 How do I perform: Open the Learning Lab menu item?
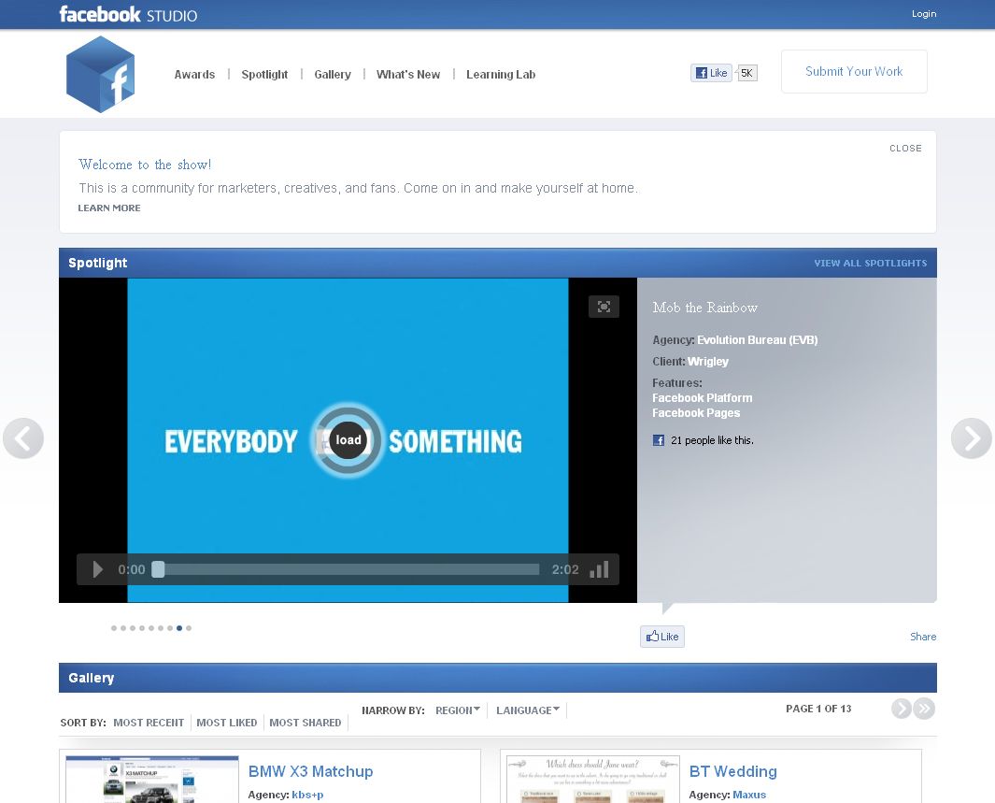coord(501,74)
